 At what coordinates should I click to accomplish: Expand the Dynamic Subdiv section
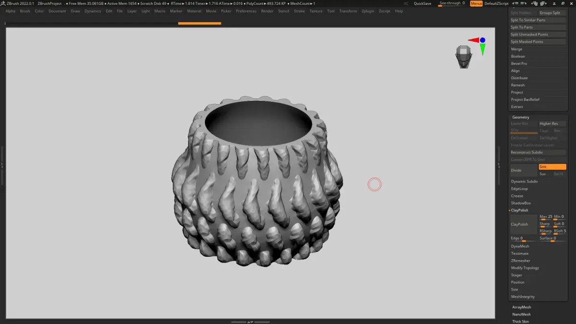tap(524, 181)
